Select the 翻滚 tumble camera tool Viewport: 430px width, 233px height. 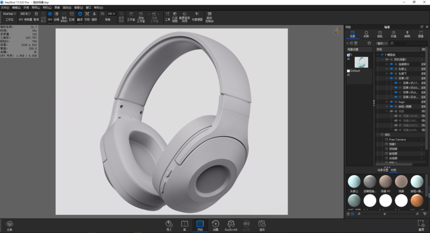tap(80, 16)
